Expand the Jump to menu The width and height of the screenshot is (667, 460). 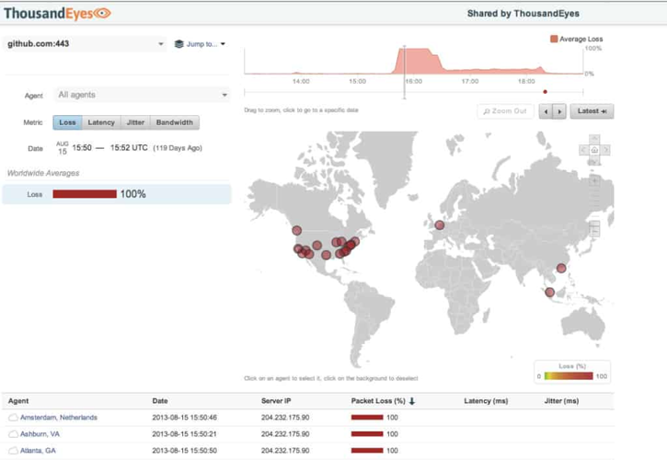[x=200, y=43]
